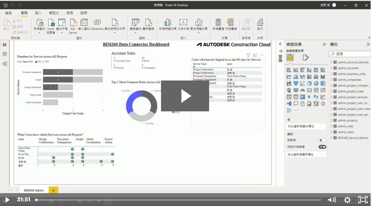Image resolution: width=371 pixels, height=206 pixels.
Task: Click focus mode icon on table visual
Action: [255, 55]
